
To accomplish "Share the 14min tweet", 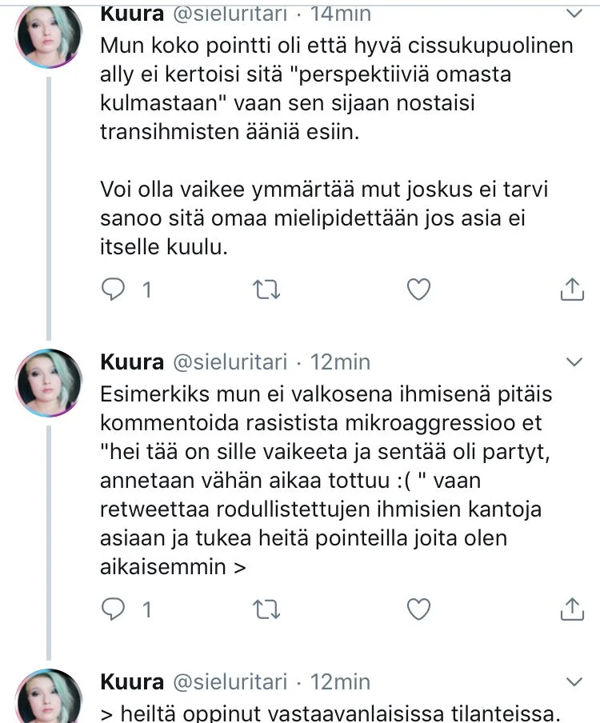I will click(572, 290).
